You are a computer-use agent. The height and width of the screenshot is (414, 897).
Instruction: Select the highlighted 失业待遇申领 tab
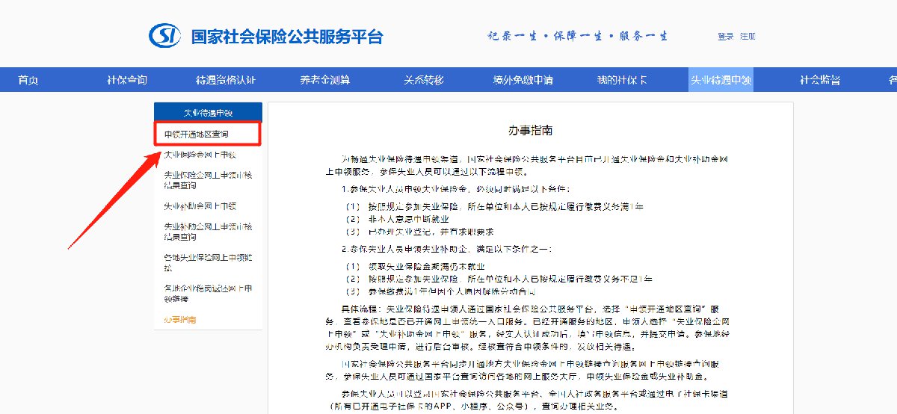tap(721, 80)
